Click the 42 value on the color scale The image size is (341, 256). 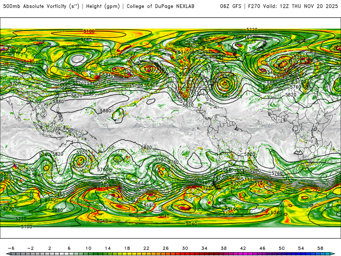pos(243,248)
